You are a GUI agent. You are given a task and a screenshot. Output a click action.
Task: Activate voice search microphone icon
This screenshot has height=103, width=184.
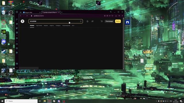87,21
